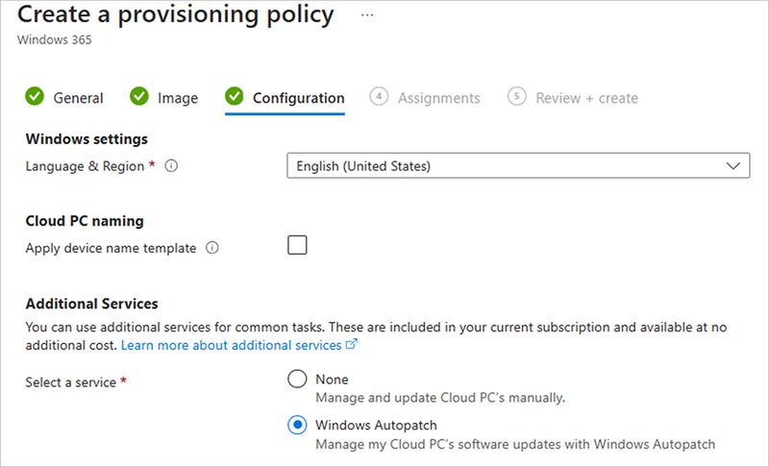769x467 pixels.
Task: Click the Language & Region label
Action: coord(85,166)
